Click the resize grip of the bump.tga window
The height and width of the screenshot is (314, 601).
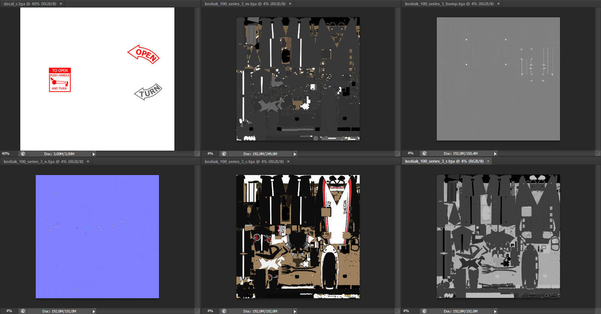coord(598,153)
